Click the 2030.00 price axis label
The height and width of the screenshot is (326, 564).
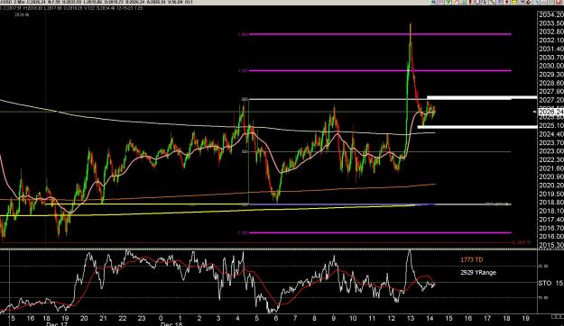tap(551, 66)
